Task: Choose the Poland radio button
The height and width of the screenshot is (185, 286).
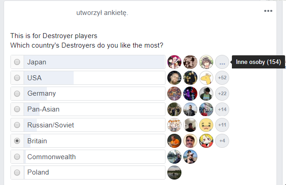Action: [17, 173]
